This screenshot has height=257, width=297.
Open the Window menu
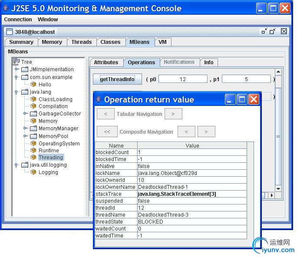[48, 19]
